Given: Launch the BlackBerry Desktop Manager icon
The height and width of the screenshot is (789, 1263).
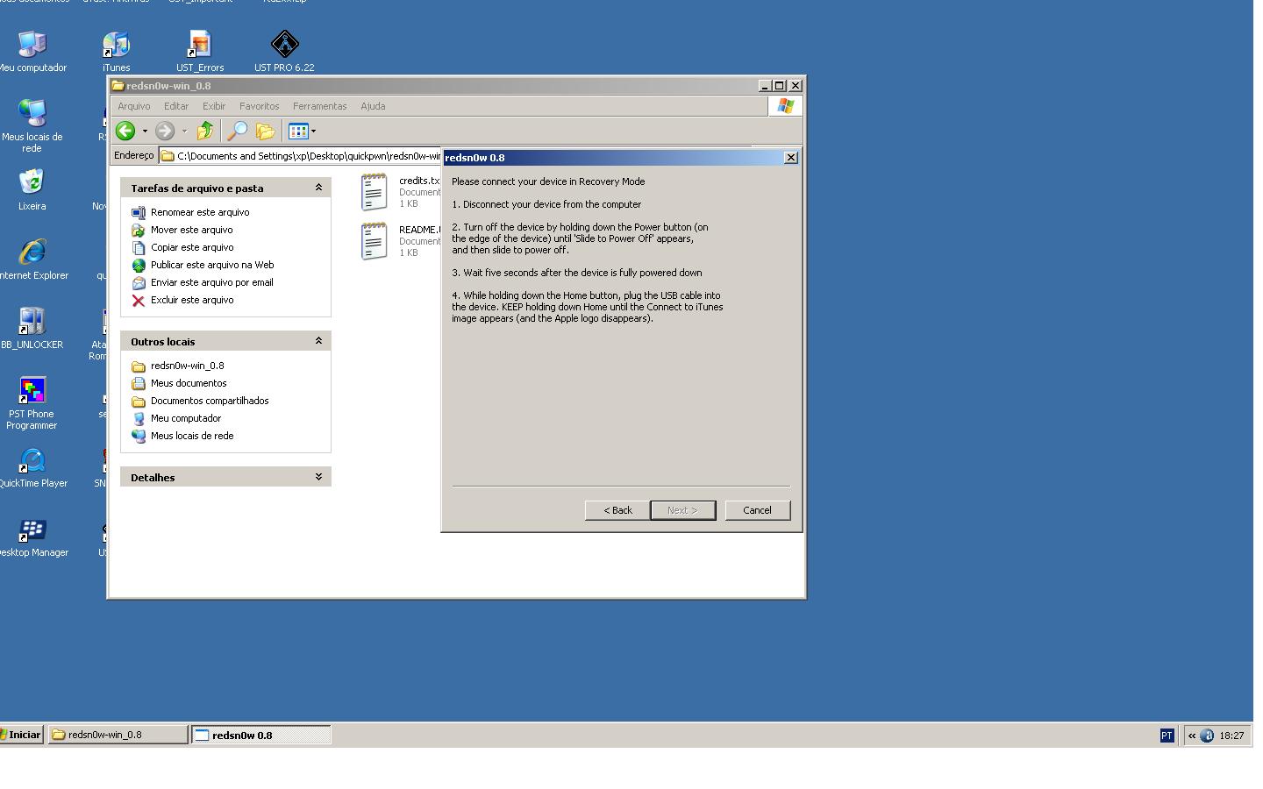Looking at the screenshot, I should click(32, 529).
